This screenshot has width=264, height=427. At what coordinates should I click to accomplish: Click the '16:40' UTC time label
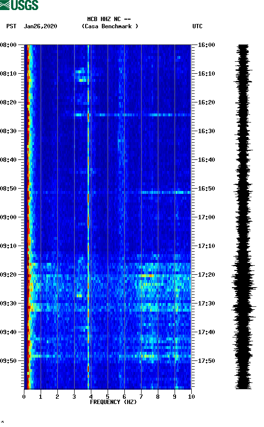click(206, 159)
